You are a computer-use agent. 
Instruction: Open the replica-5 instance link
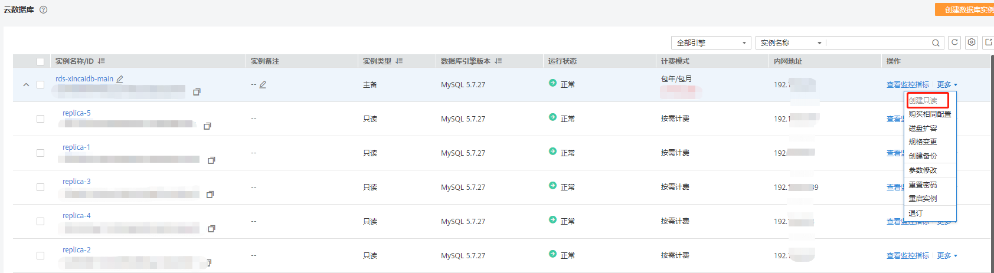[x=77, y=113]
